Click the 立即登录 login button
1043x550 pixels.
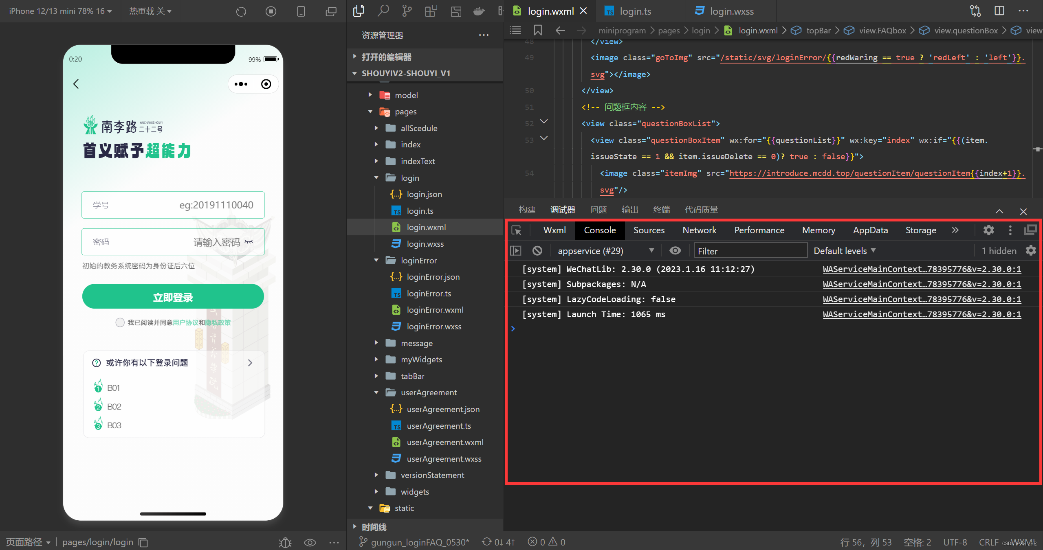[172, 298]
